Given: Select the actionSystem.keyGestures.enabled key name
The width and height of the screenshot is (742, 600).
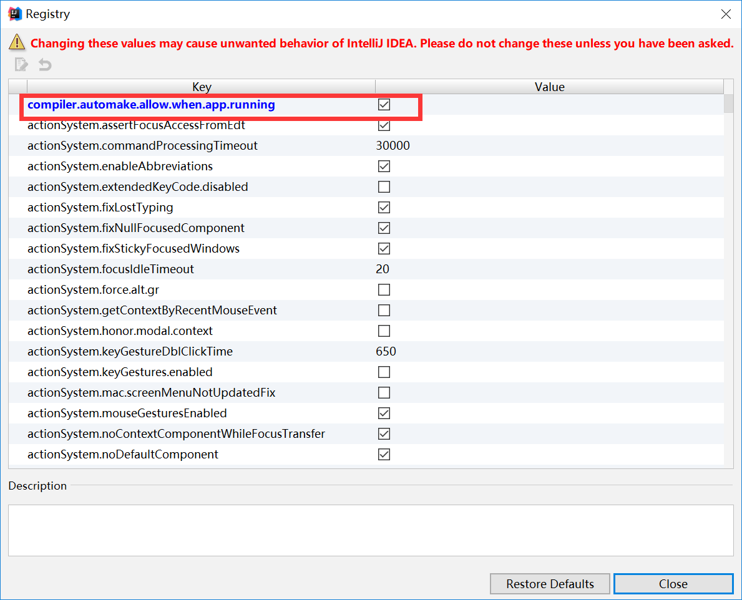Looking at the screenshot, I should [x=120, y=372].
